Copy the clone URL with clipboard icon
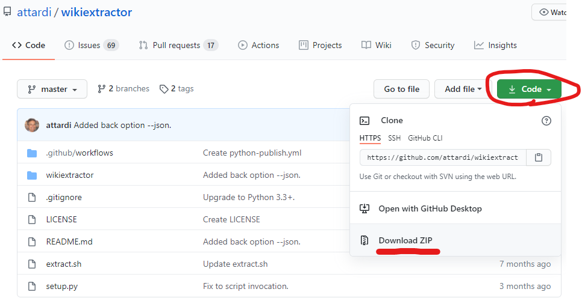Screen dimensions: 582x301 coord(539,157)
